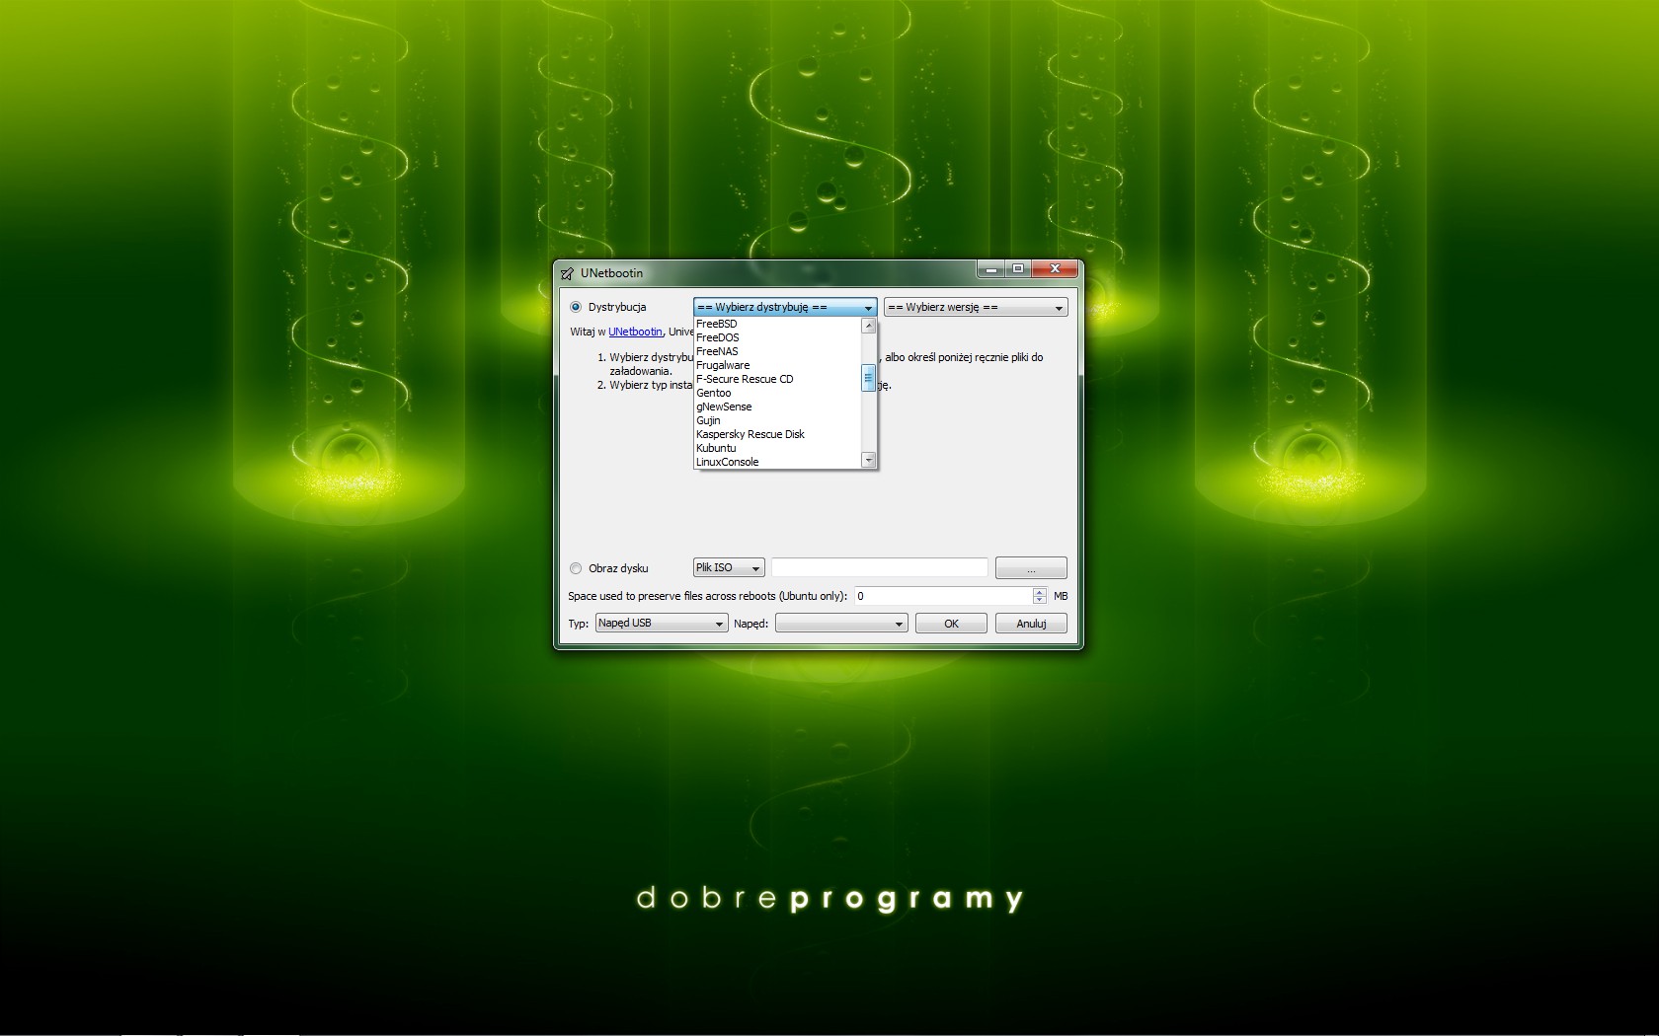Increase the persistent space value with up arrow
The image size is (1659, 1036).
tap(1039, 592)
